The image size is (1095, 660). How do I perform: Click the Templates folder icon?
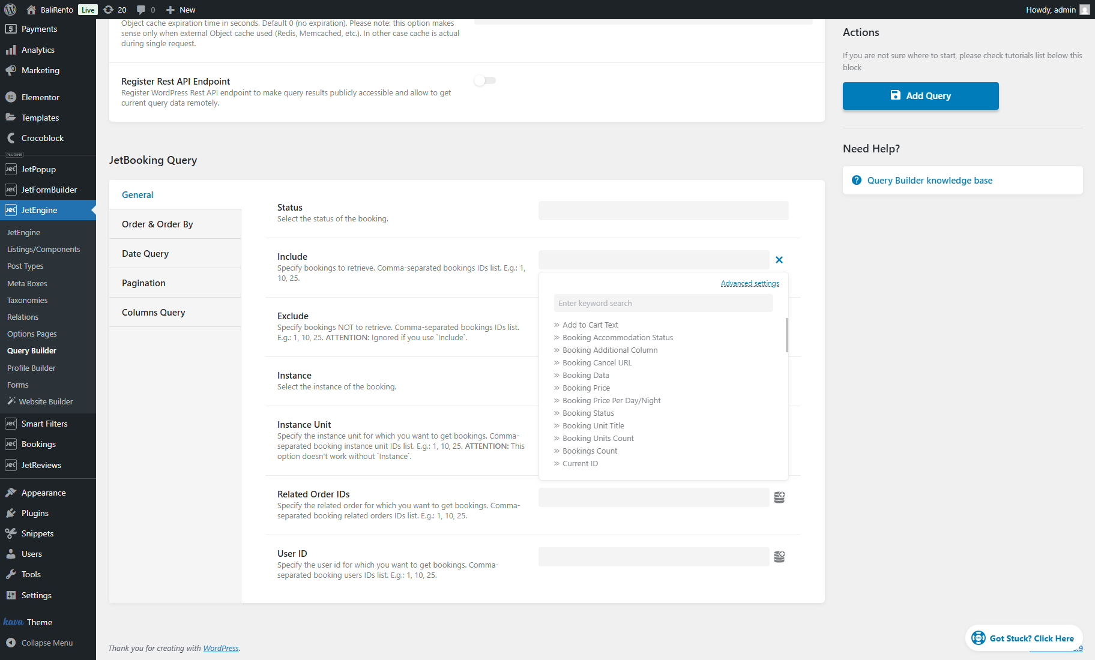11,118
